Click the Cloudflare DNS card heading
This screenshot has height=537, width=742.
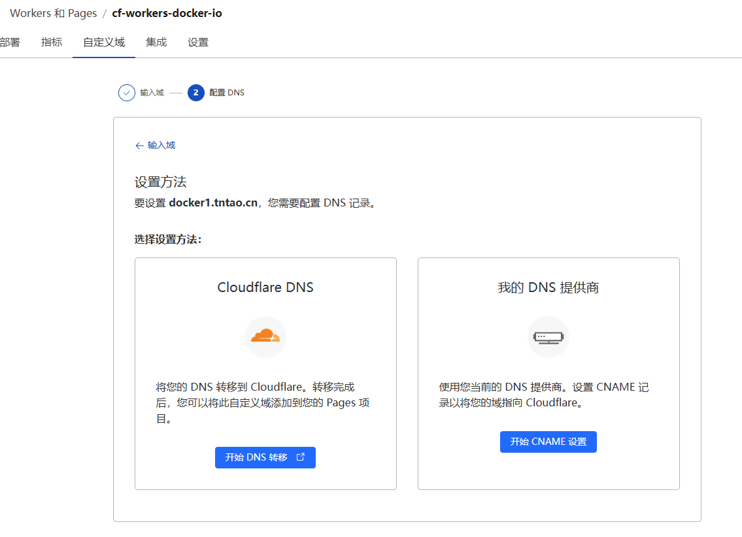(x=265, y=287)
